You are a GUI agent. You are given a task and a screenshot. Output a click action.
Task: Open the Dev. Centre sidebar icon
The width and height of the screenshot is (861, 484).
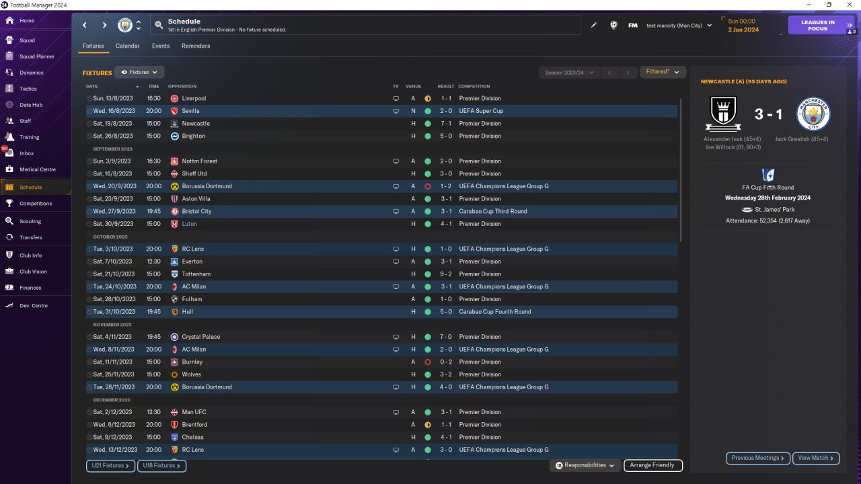click(x=9, y=306)
